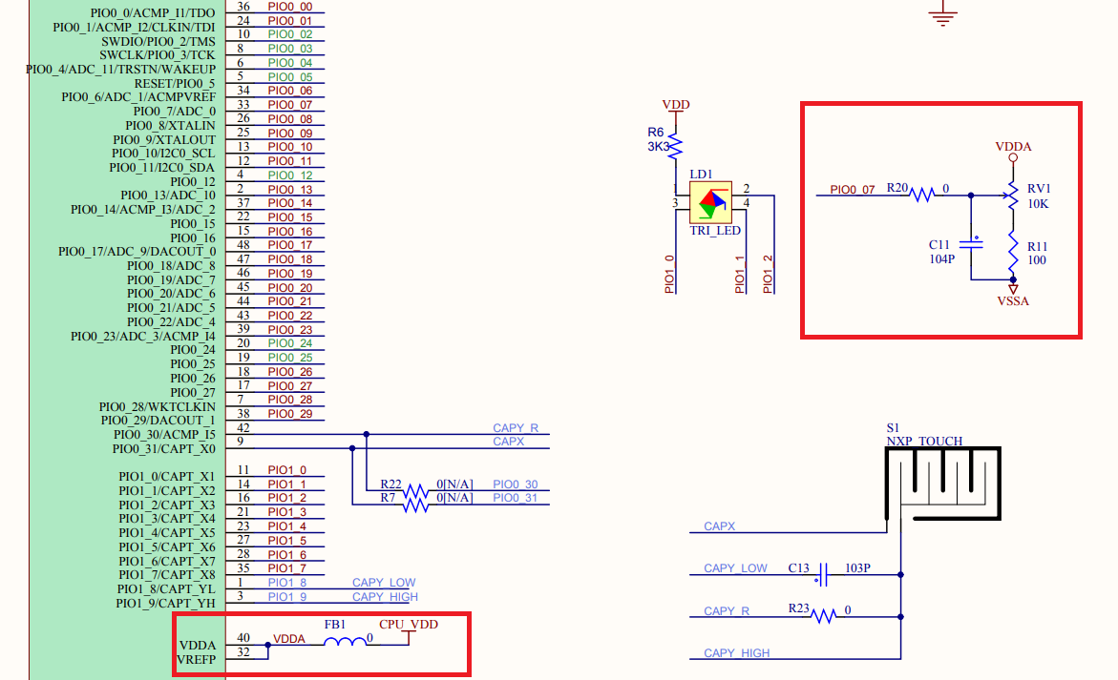1118x680 pixels.
Task: Click the R7 resistor symbol
Action: point(415,505)
